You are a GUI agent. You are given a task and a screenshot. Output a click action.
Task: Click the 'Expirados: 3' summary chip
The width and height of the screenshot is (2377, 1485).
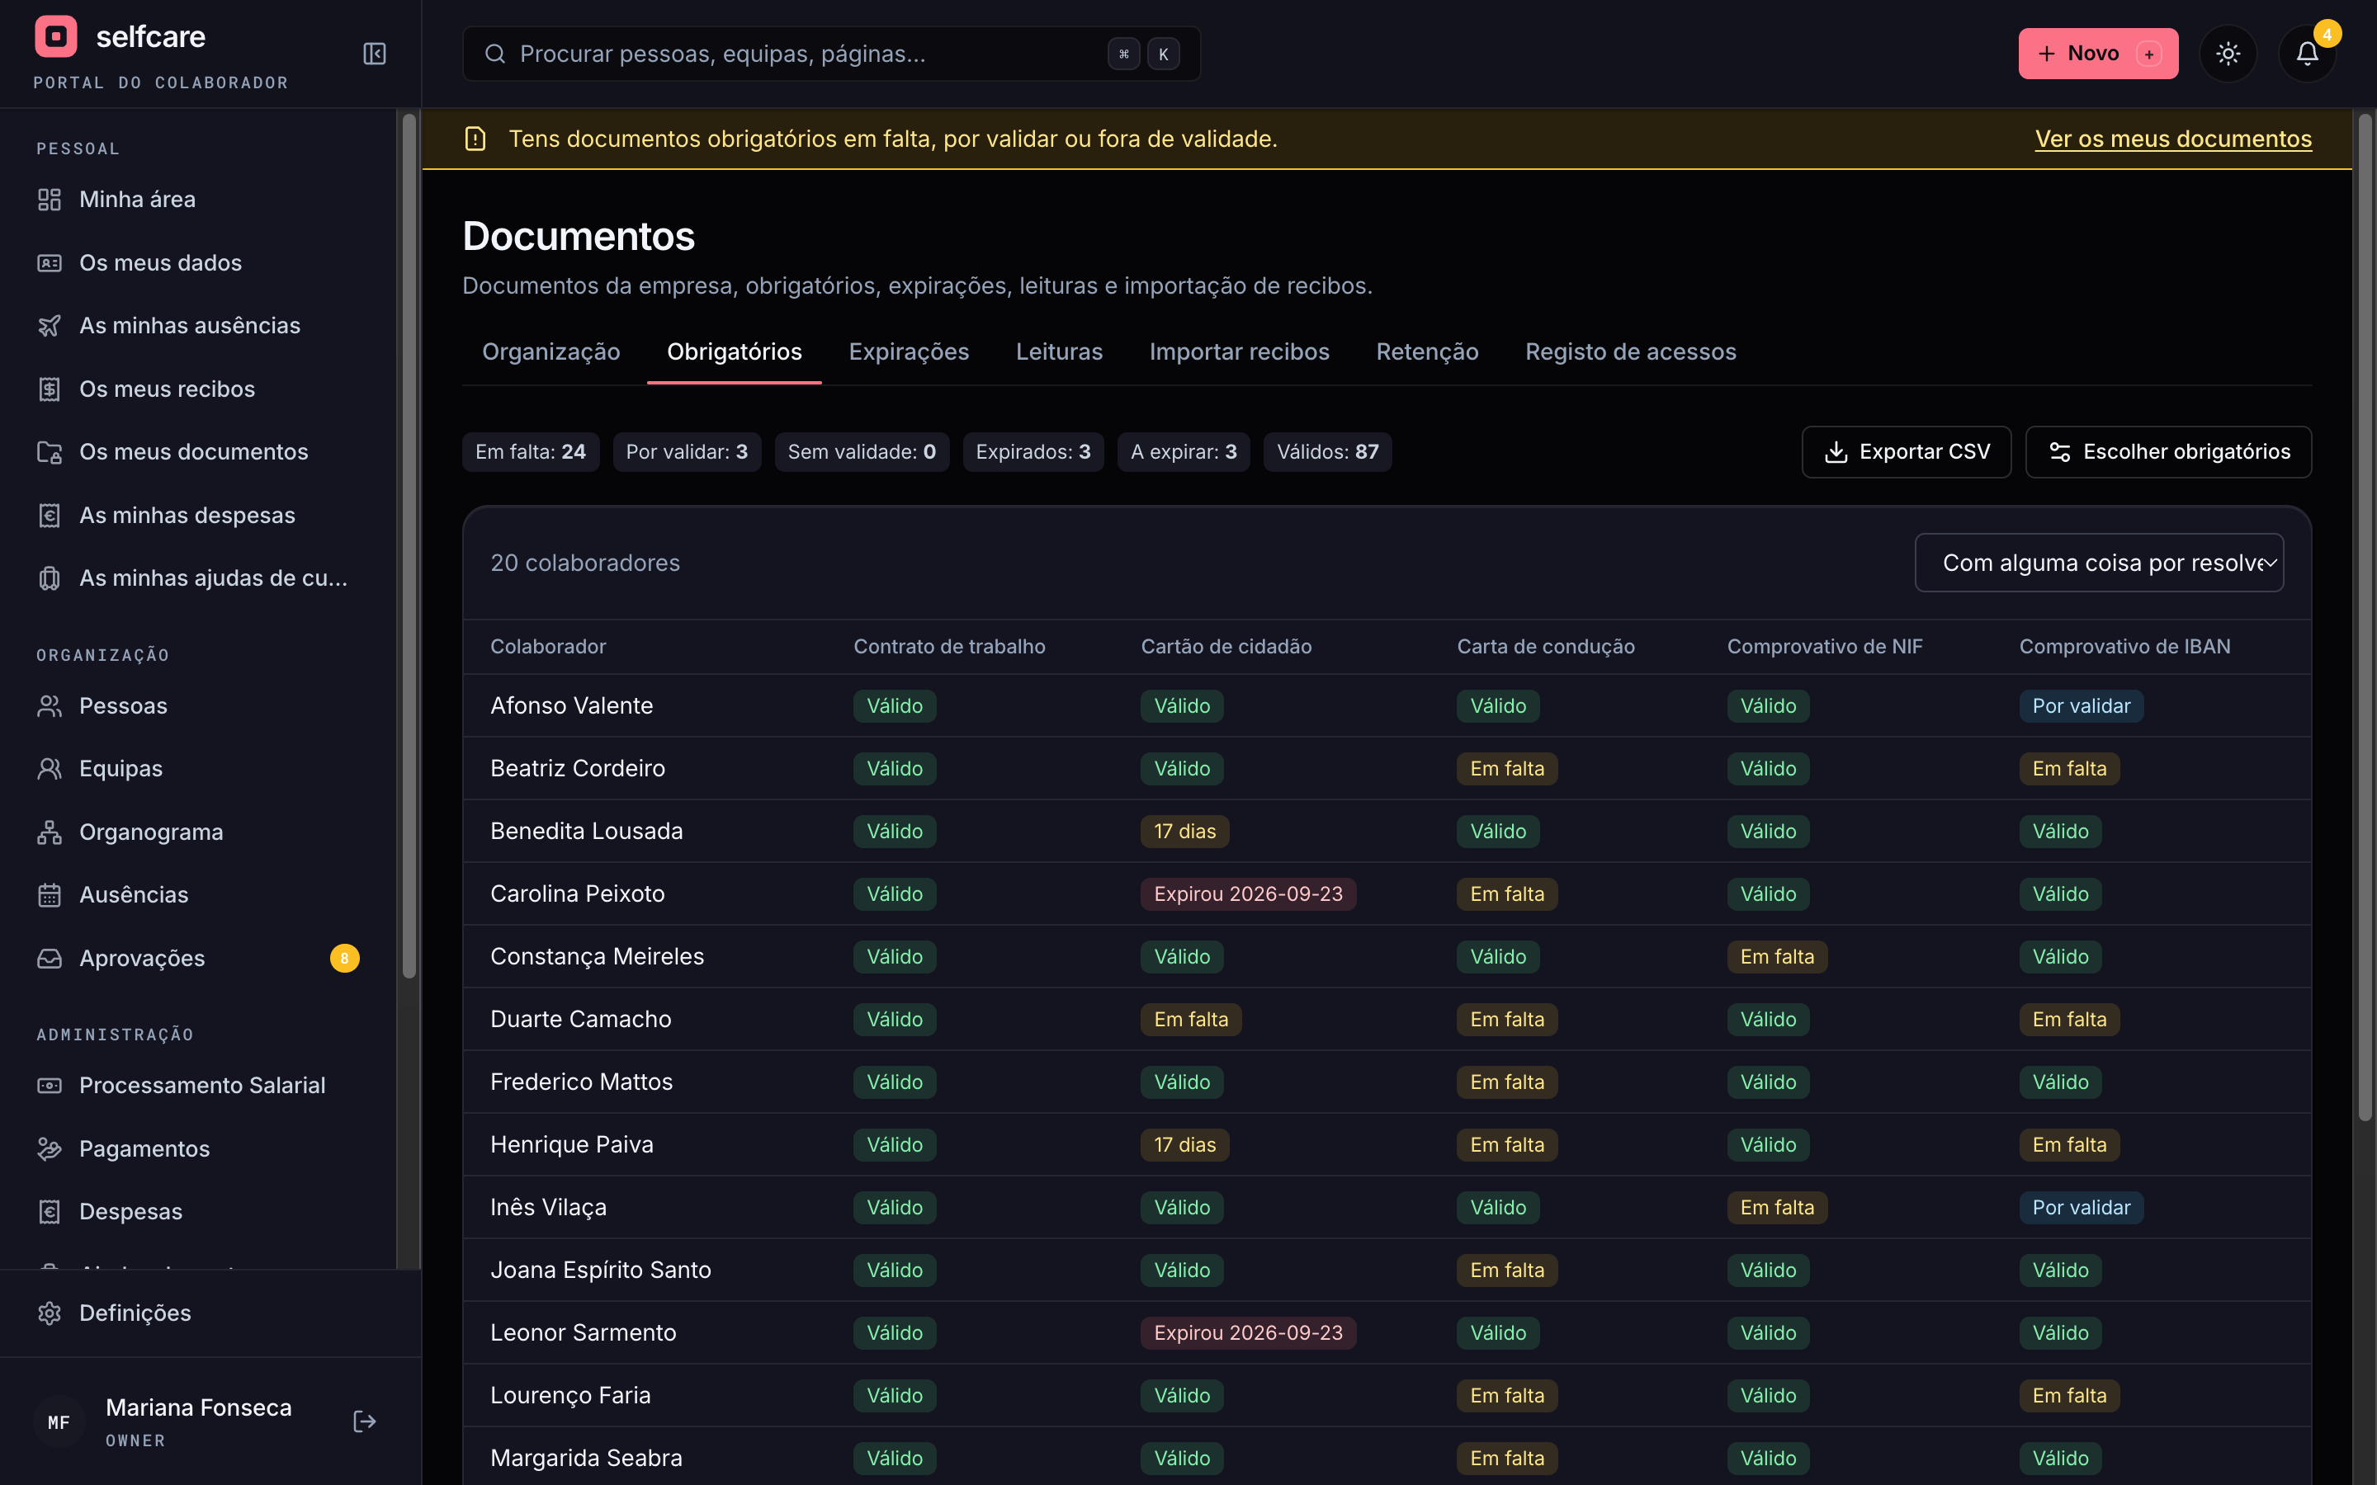[x=1033, y=452]
